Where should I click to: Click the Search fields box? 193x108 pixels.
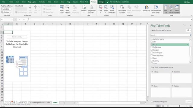point(170,35)
